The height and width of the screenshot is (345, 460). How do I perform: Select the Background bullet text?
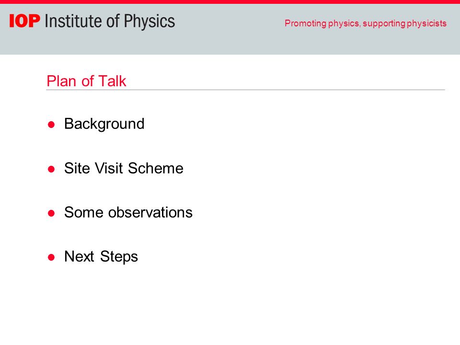pos(104,124)
